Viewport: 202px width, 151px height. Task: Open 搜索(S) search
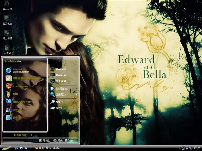57,102
